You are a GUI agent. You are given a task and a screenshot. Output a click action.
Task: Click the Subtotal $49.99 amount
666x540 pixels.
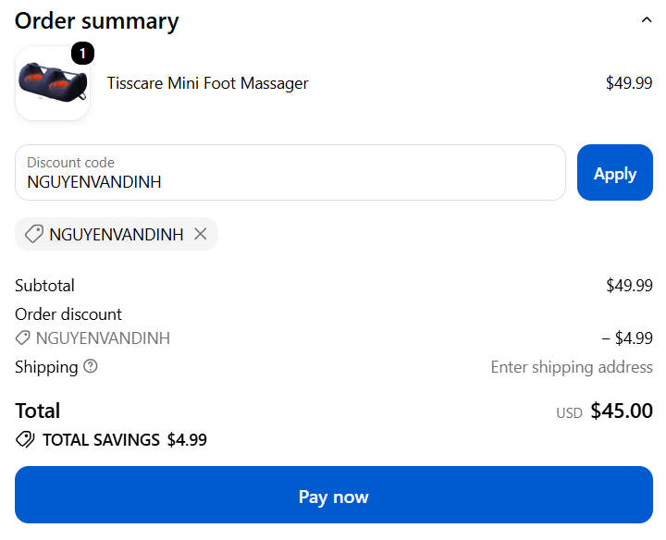[629, 286]
